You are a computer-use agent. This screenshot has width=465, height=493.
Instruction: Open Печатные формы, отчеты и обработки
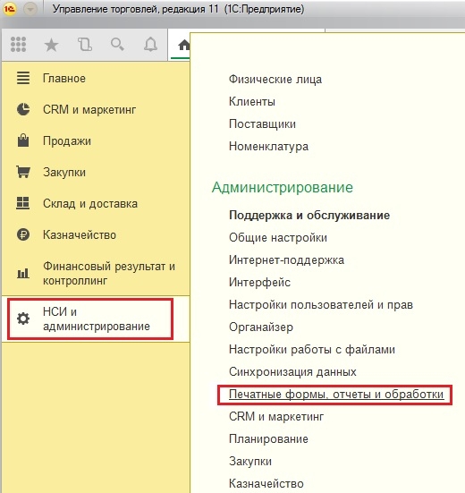tap(336, 394)
